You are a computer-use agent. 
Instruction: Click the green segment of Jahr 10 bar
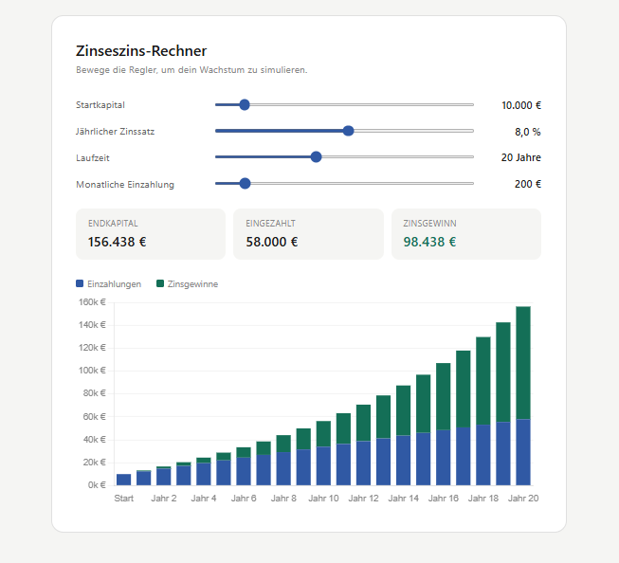(323, 433)
